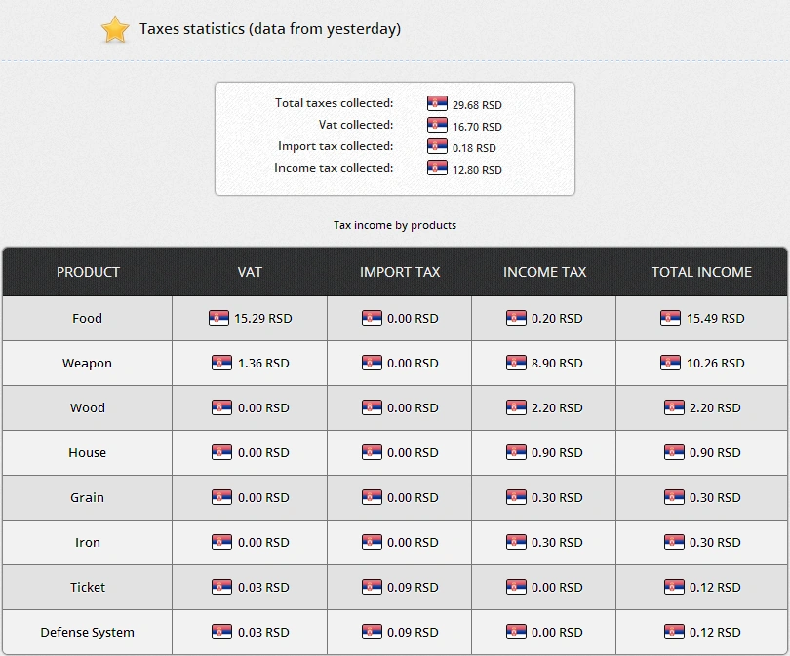The width and height of the screenshot is (790, 656).
Task: Click the flag icon in House income tax cell
Action: (x=516, y=452)
